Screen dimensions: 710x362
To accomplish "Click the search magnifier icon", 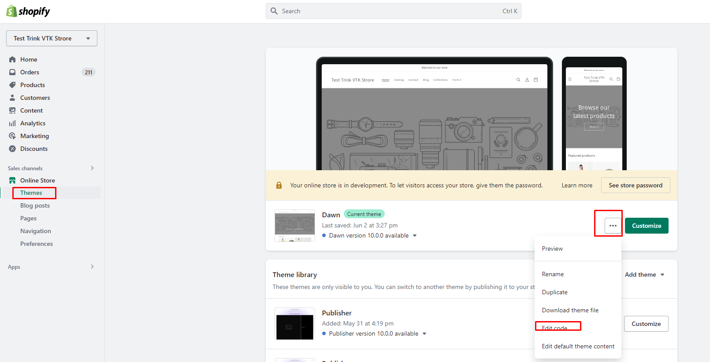I will [274, 11].
